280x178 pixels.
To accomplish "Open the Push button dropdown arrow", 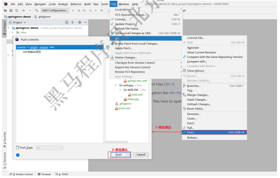I will click(x=128, y=154).
